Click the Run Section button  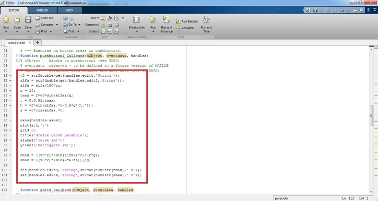point(186,22)
